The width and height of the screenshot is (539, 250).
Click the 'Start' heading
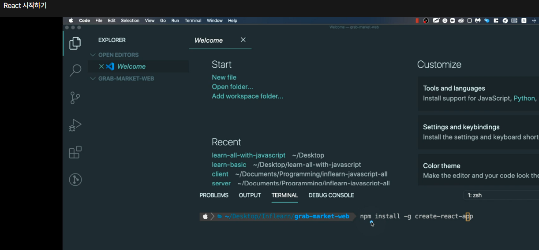click(221, 64)
